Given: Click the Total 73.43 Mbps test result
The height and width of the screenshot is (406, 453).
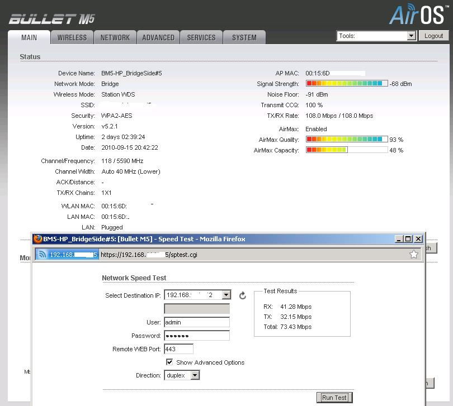Looking at the screenshot, I should [x=287, y=327].
